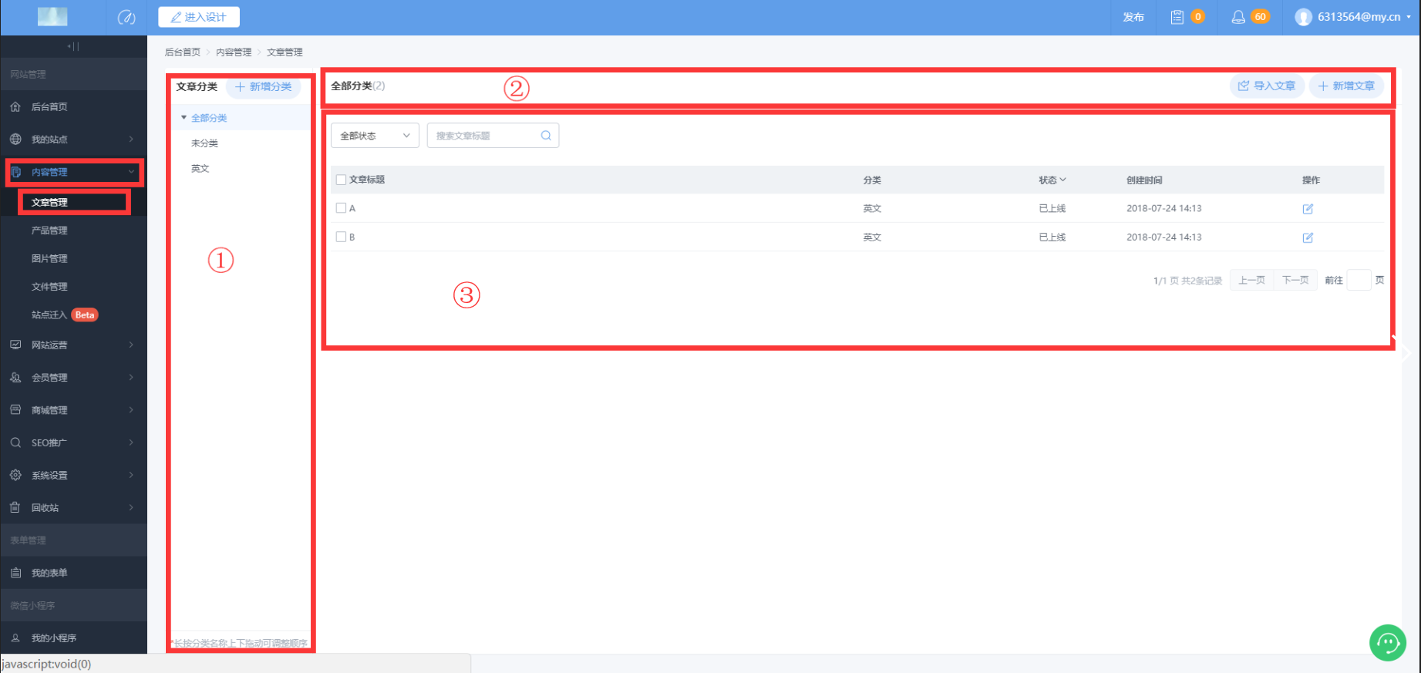
Task: Select all articles with header checkbox
Action: coord(341,180)
